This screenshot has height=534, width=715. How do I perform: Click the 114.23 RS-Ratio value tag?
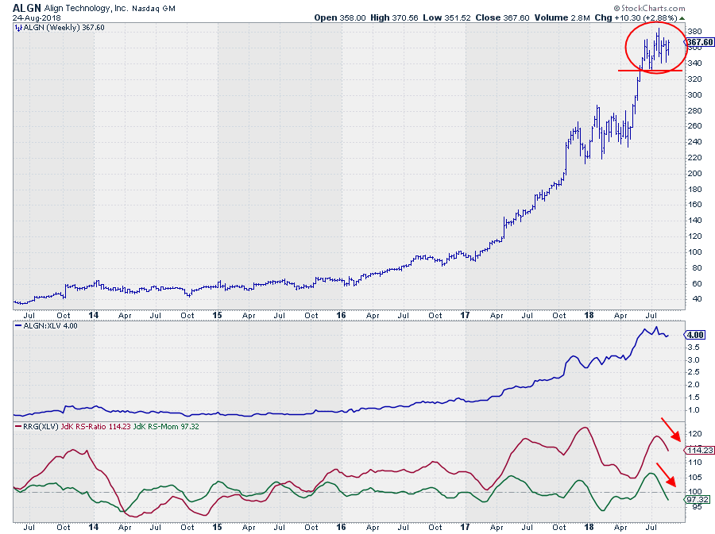pos(699,450)
